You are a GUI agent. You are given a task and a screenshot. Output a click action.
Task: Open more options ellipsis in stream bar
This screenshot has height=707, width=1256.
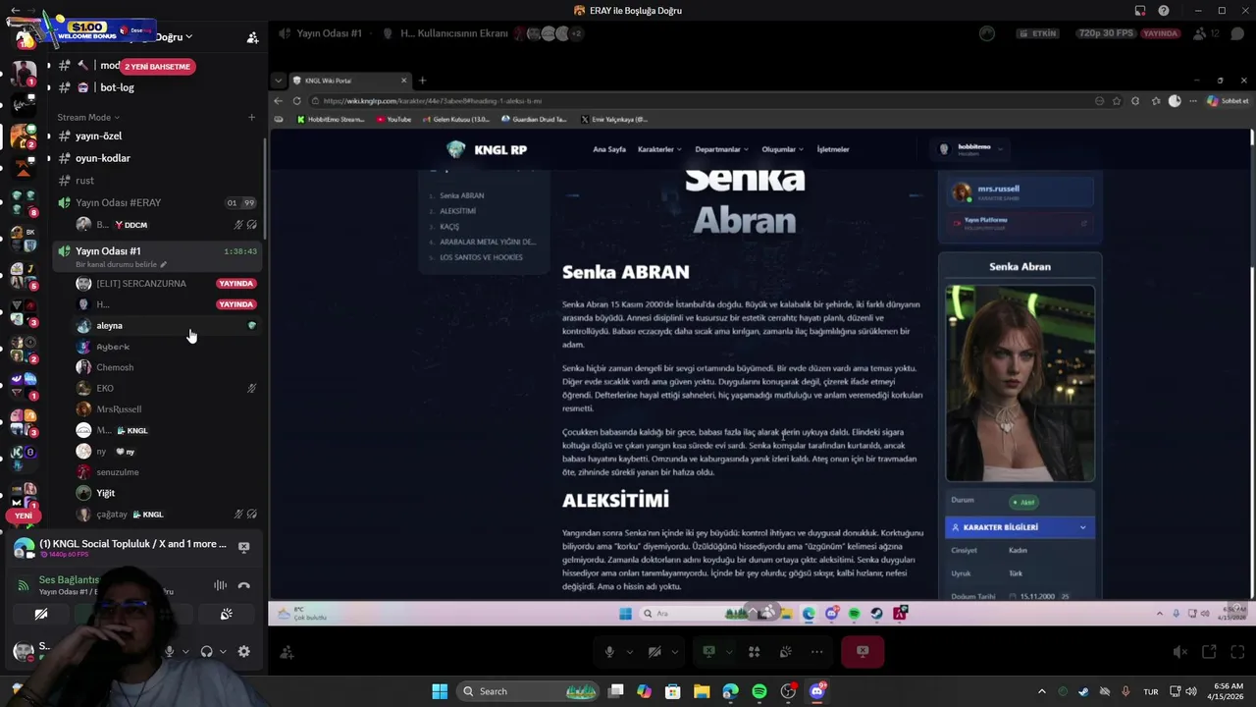(x=816, y=652)
